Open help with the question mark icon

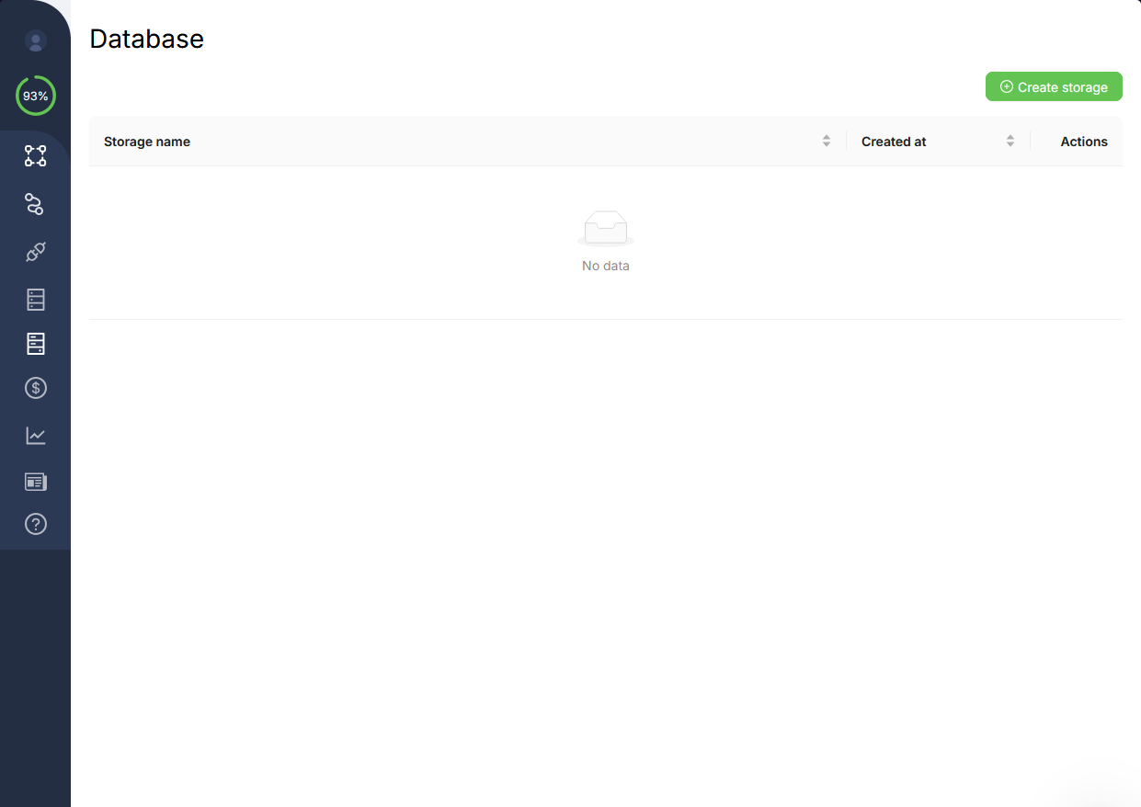(35, 524)
